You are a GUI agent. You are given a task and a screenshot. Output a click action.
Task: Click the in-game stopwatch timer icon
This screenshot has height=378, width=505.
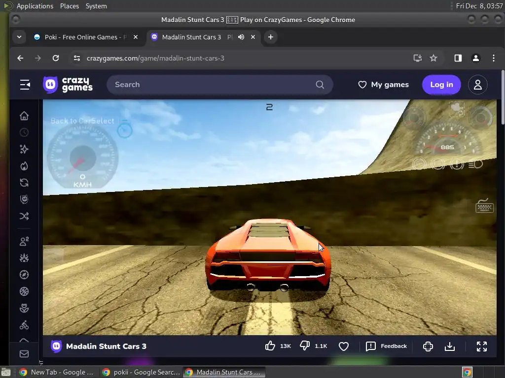coord(125,129)
